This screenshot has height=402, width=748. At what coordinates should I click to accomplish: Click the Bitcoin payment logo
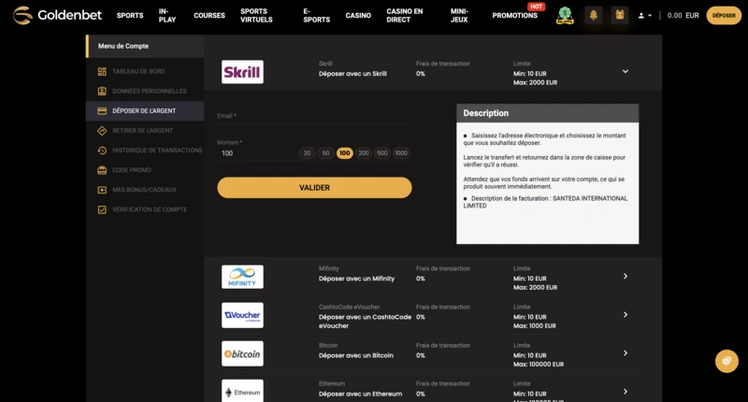click(x=242, y=353)
